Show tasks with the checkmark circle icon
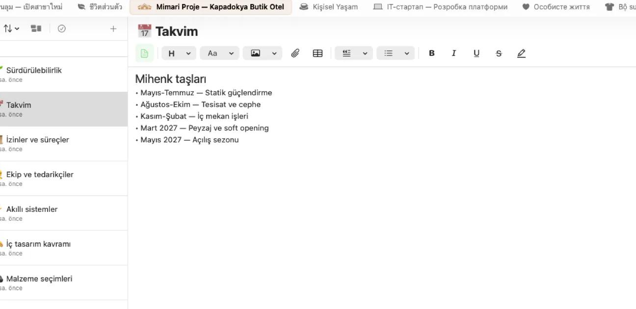 61,28
